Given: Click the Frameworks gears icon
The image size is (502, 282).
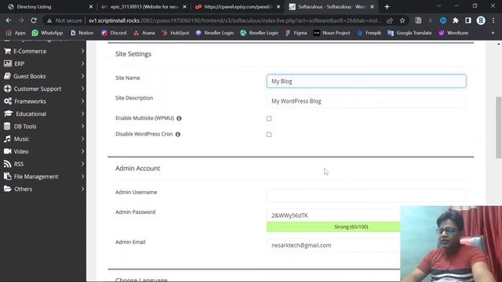Looking at the screenshot, I should coord(8,101).
